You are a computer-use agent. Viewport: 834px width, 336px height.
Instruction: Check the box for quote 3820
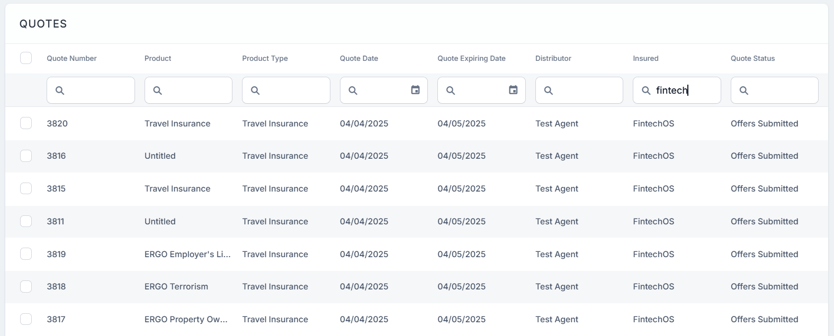[26, 123]
